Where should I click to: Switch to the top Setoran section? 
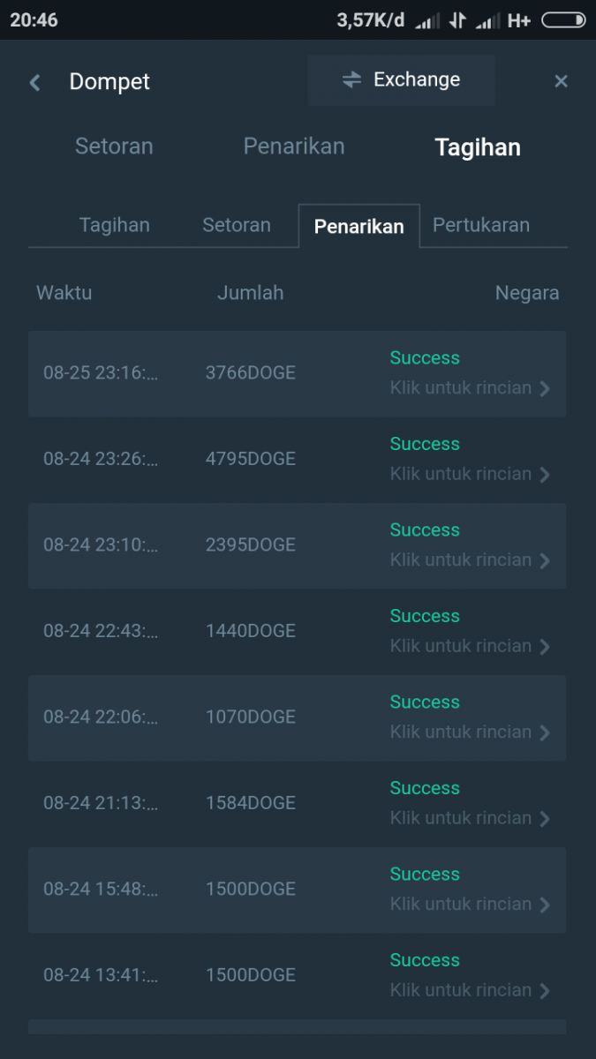coord(114,146)
